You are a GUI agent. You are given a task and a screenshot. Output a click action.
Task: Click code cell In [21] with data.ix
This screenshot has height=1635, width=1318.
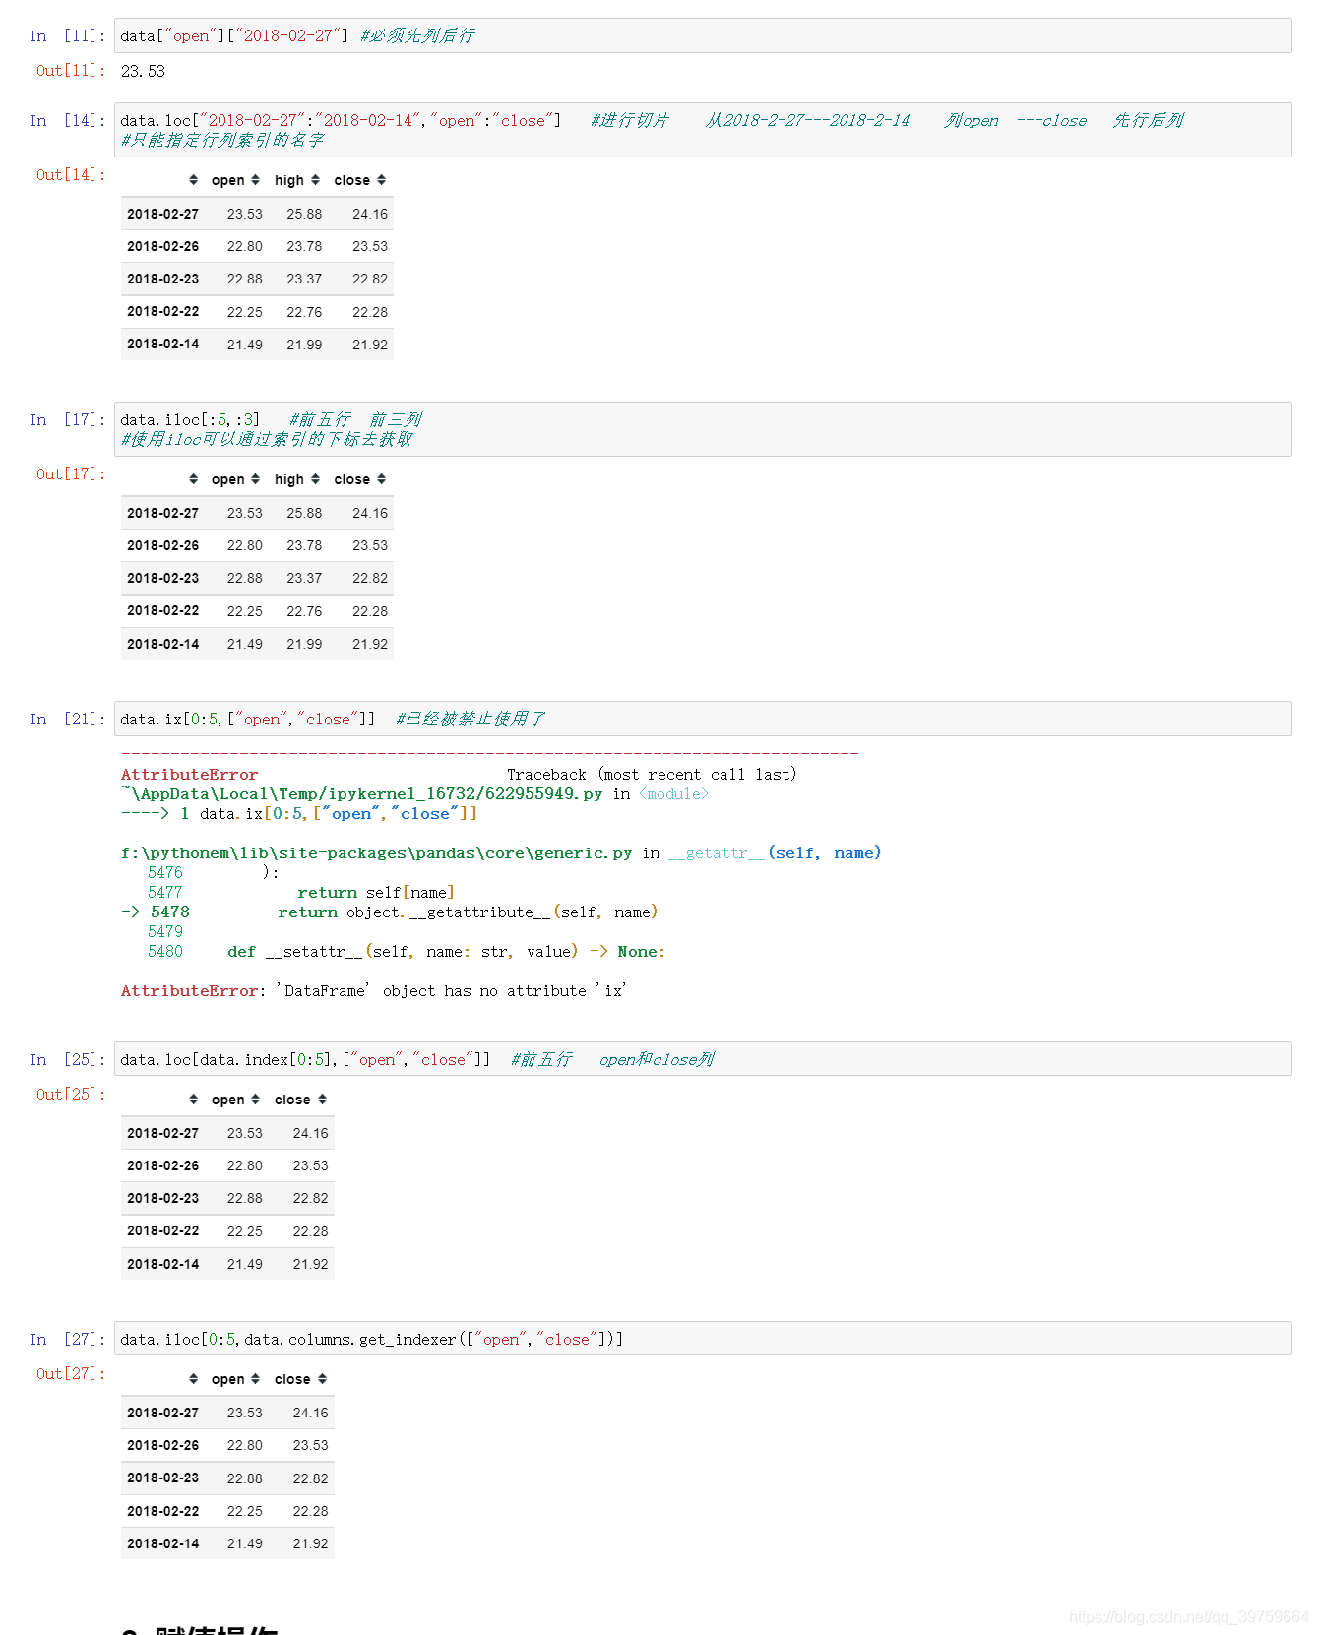click(x=703, y=719)
